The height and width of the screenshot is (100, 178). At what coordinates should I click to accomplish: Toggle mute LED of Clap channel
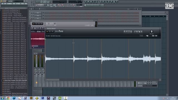click(30, 16)
